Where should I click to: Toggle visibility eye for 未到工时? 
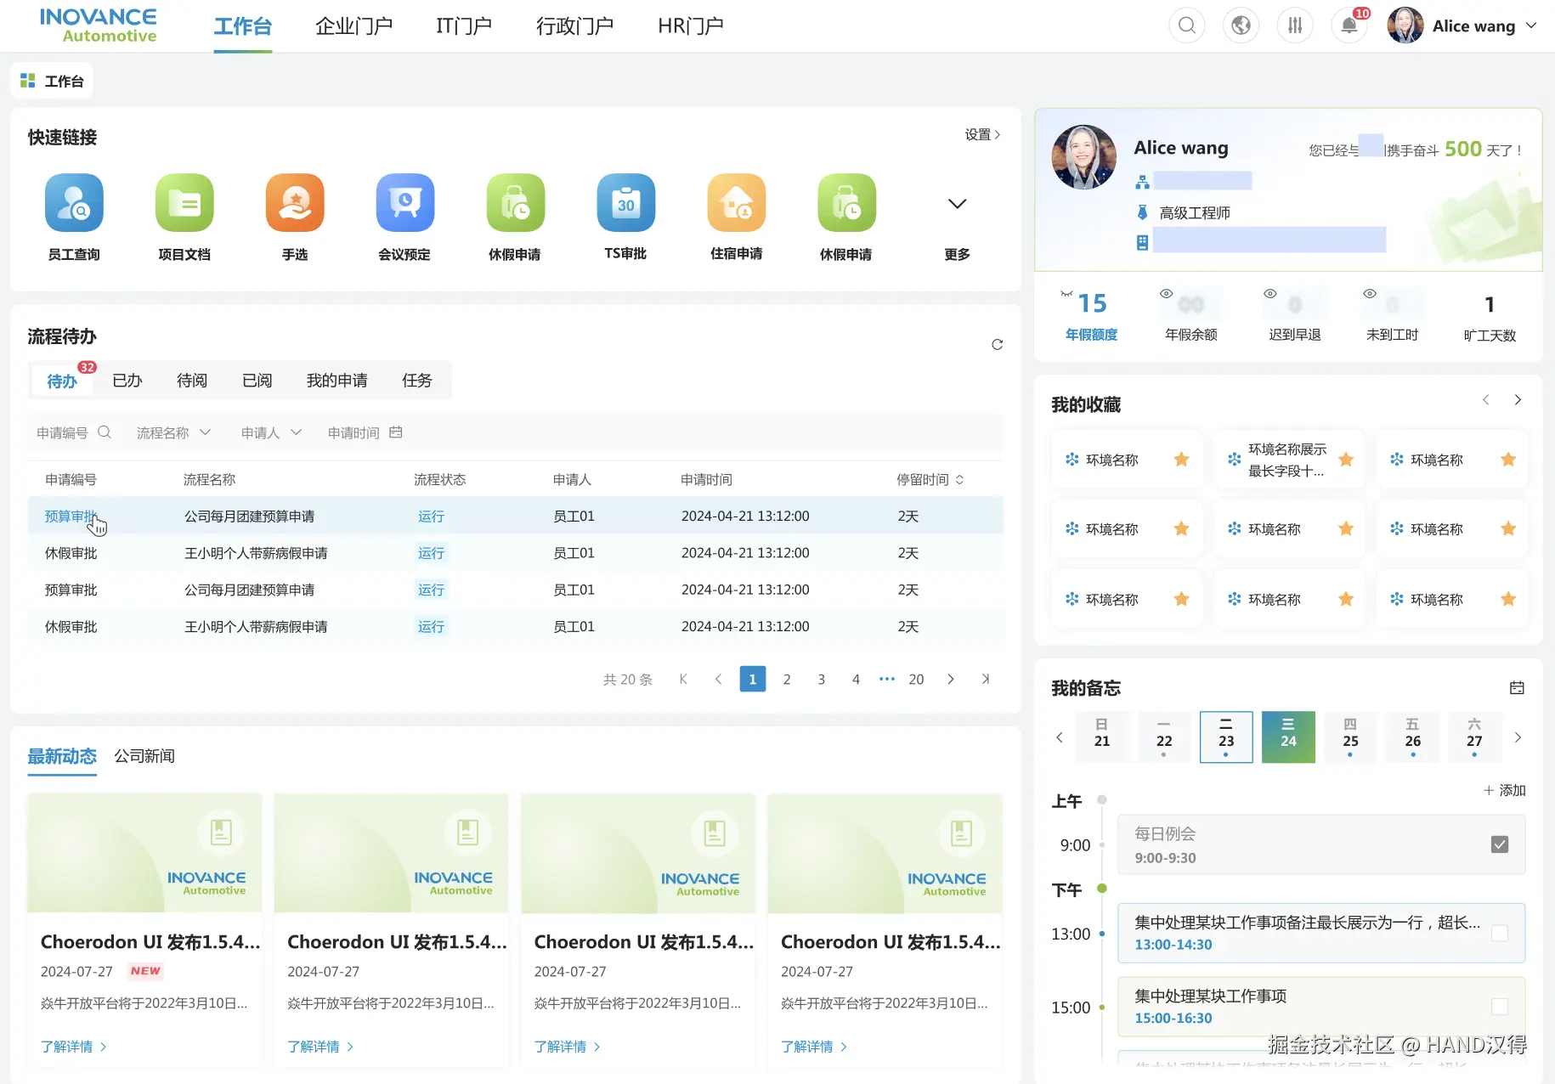(1370, 293)
